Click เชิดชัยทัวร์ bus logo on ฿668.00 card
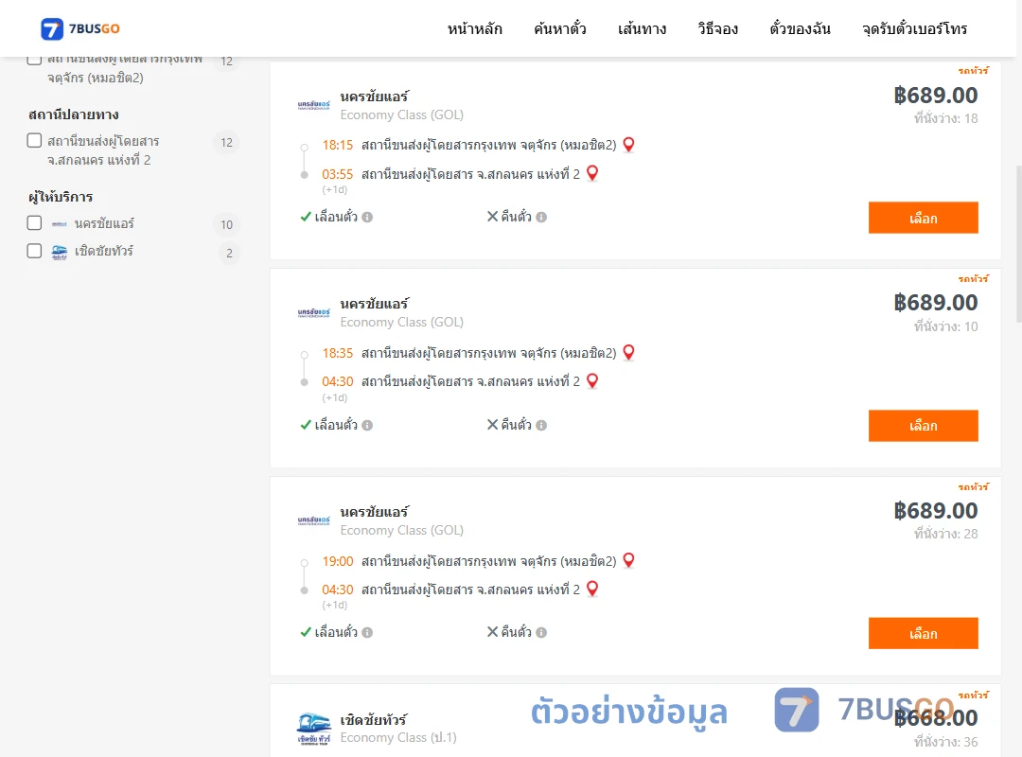 tap(313, 729)
